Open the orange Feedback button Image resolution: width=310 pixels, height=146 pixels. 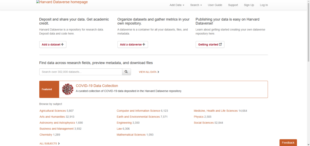coord(288,143)
